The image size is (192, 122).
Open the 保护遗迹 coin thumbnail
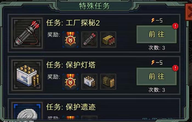(27, 111)
